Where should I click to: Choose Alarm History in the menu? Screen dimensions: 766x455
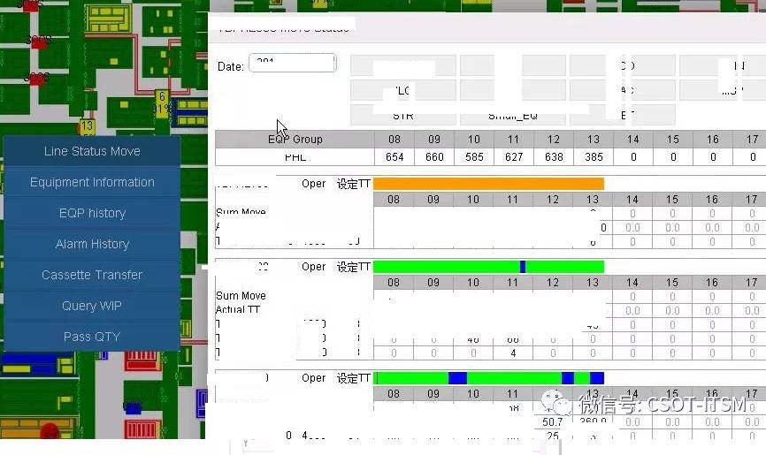click(92, 244)
